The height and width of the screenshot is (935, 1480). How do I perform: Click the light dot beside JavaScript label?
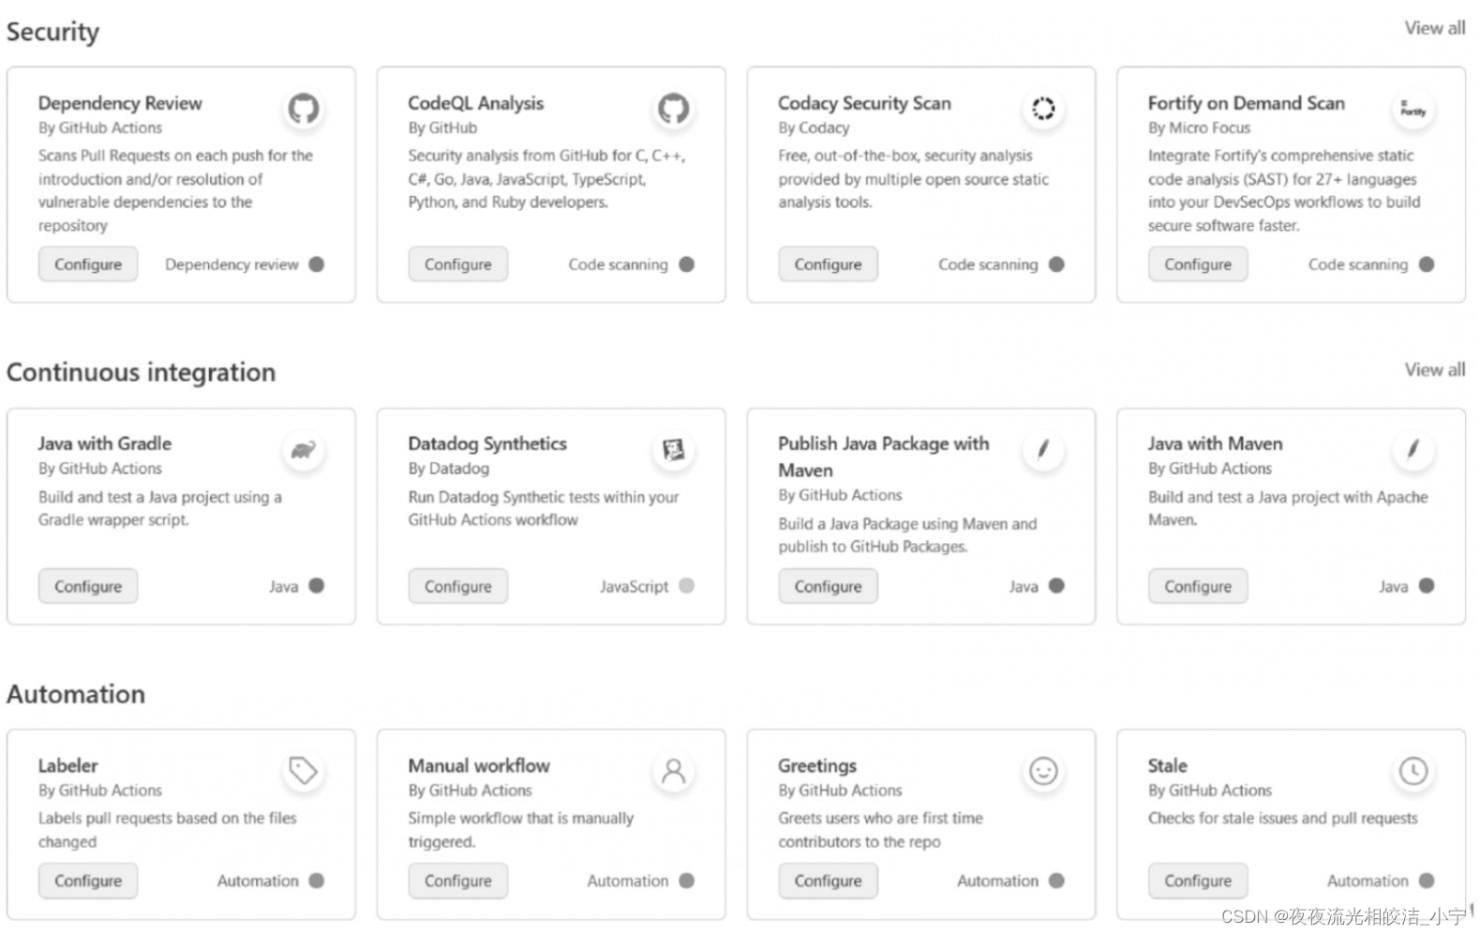point(687,586)
